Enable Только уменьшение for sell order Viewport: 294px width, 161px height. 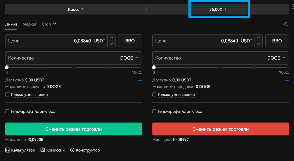pos(154,94)
